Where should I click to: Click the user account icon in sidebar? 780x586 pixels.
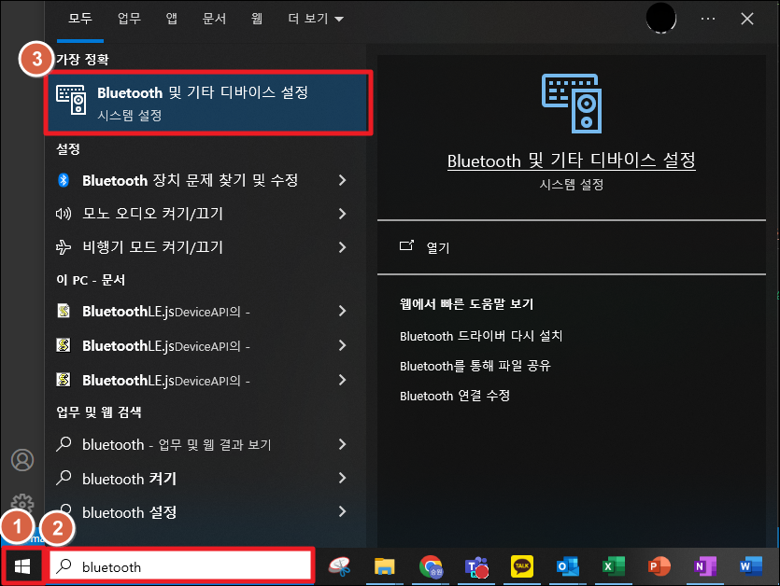pos(22,460)
